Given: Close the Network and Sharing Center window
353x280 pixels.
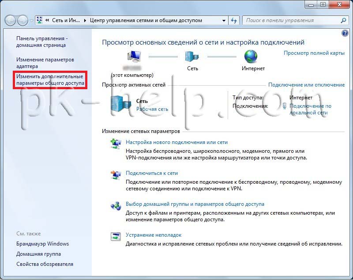Looking at the screenshot, I should pyautogui.click(x=339, y=4).
